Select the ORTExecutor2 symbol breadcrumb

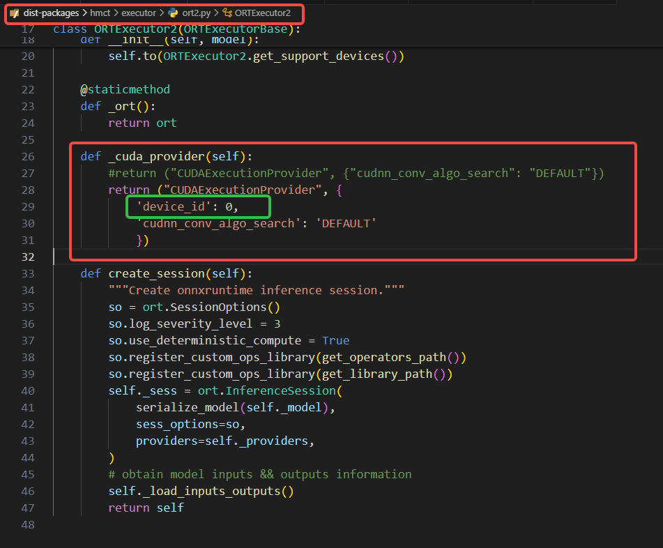262,13
